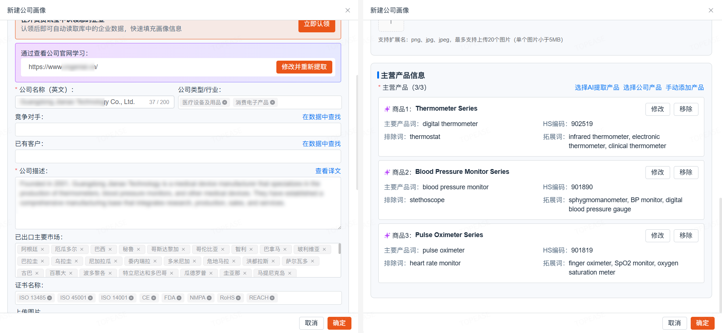Click 移除 for Blood Pressure Monitor Series
This screenshot has width=722, height=333.
pyautogui.click(x=686, y=172)
